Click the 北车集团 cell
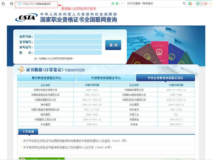The width and height of the screenshot is (212, 160). (134, 105)
